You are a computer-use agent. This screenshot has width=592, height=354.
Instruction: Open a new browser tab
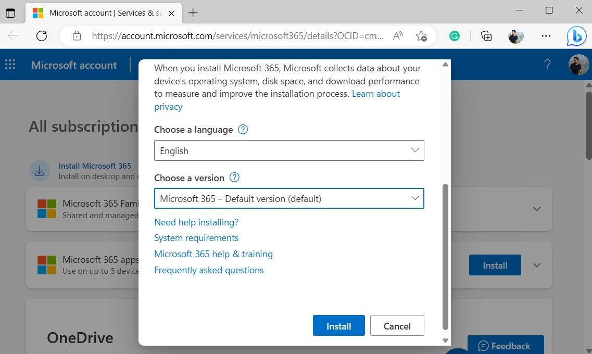point(193,13)
